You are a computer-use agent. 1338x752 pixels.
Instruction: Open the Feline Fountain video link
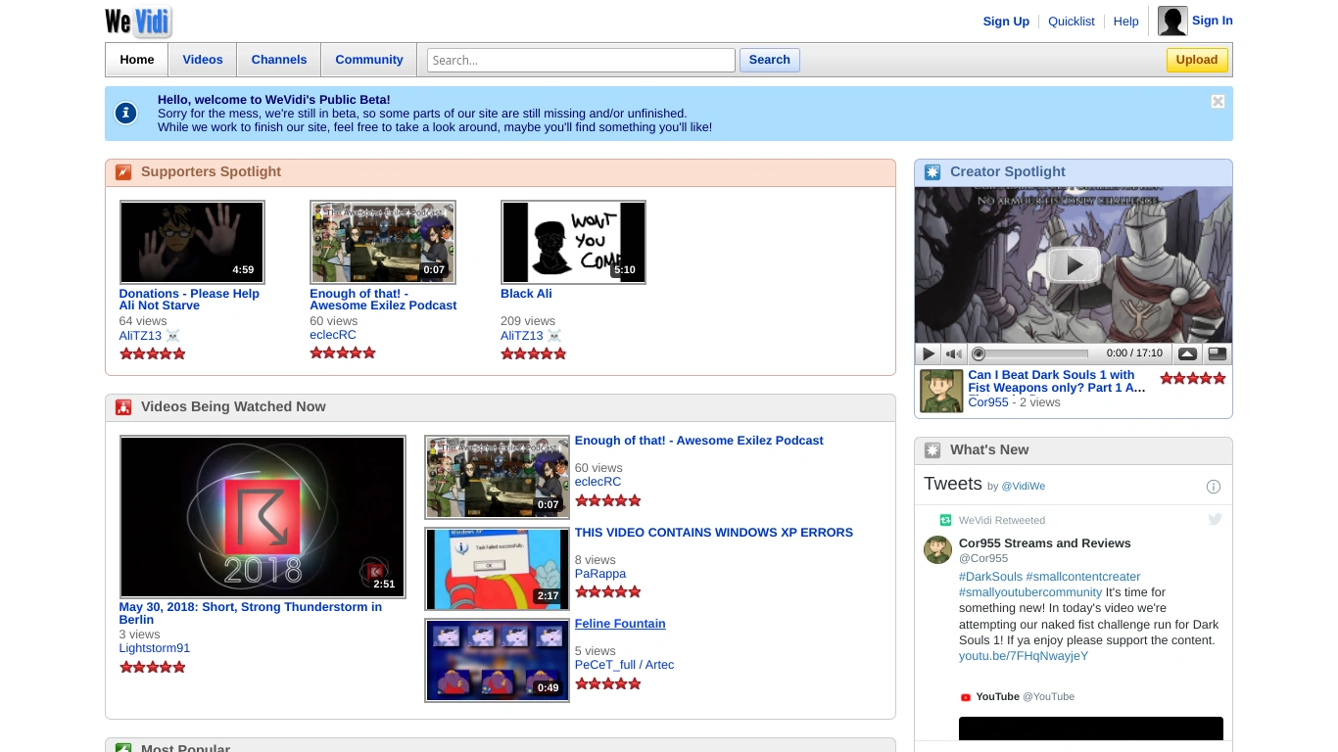[x=620, y=624]
